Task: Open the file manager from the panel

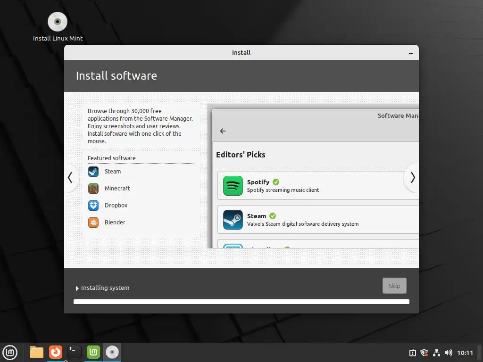Action: tap(37, 352)
